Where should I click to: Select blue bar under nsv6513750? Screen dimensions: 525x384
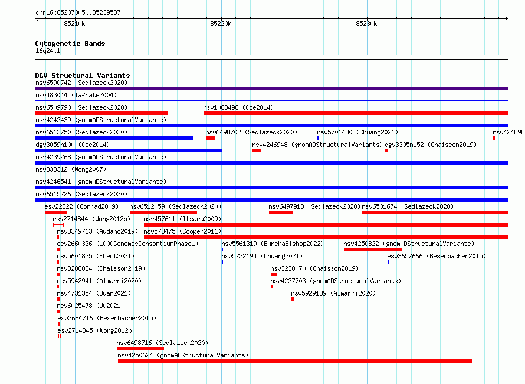(114, 138)
